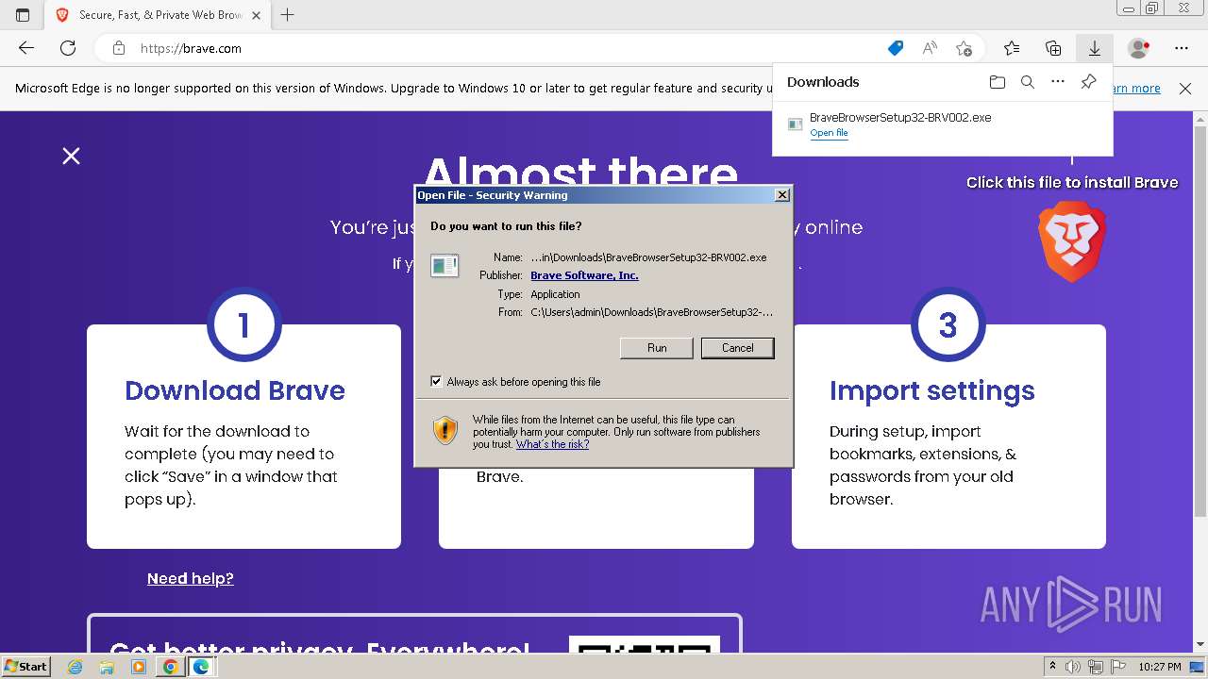The height and width of the screenshot is (679, 1208).
Task: Launch Internet Explorer from taskbar
Action: coord(75,667)
